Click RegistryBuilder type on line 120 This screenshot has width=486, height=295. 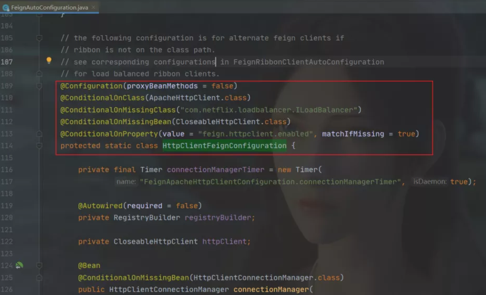tap(147, 217)
